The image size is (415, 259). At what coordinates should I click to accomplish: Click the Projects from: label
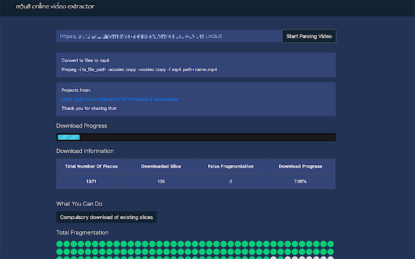point(76,91)
